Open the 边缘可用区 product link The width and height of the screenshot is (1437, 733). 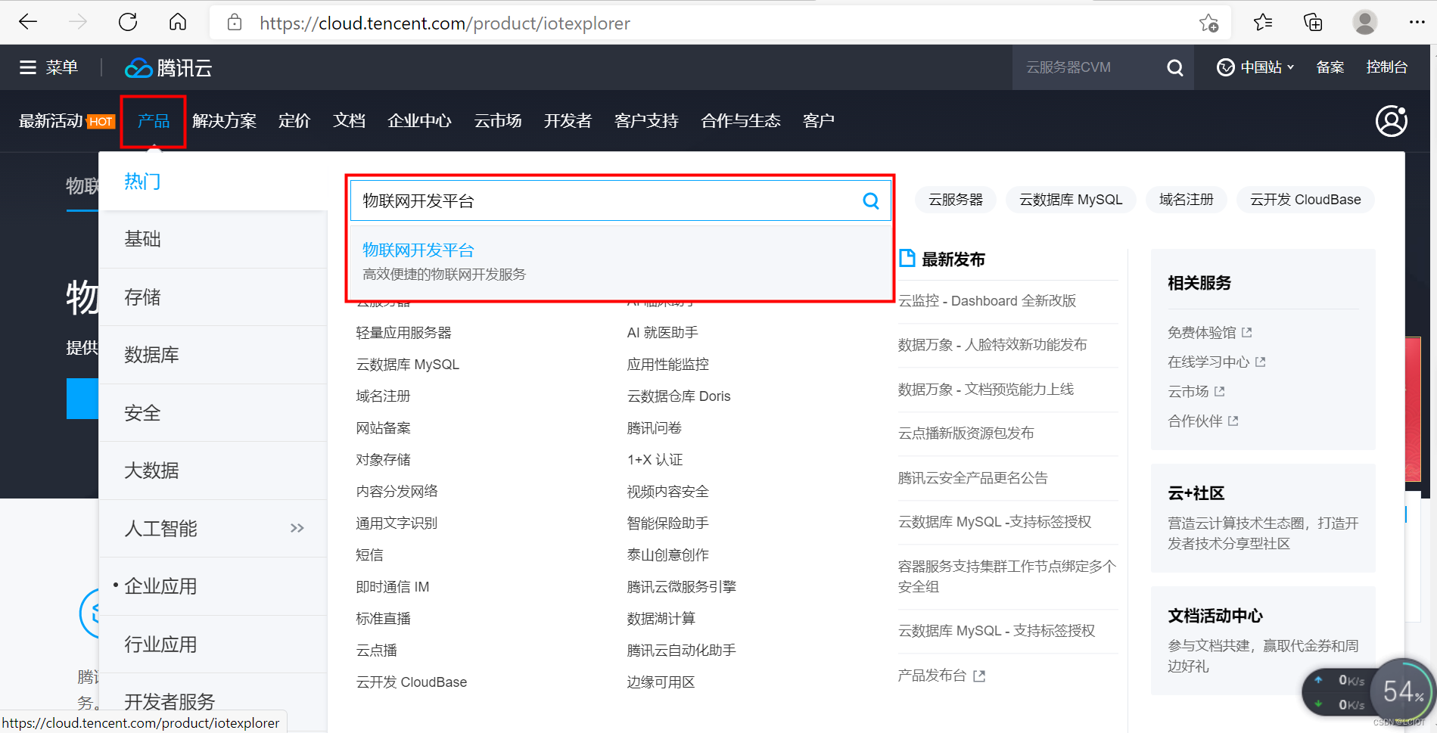coord(661,682)
